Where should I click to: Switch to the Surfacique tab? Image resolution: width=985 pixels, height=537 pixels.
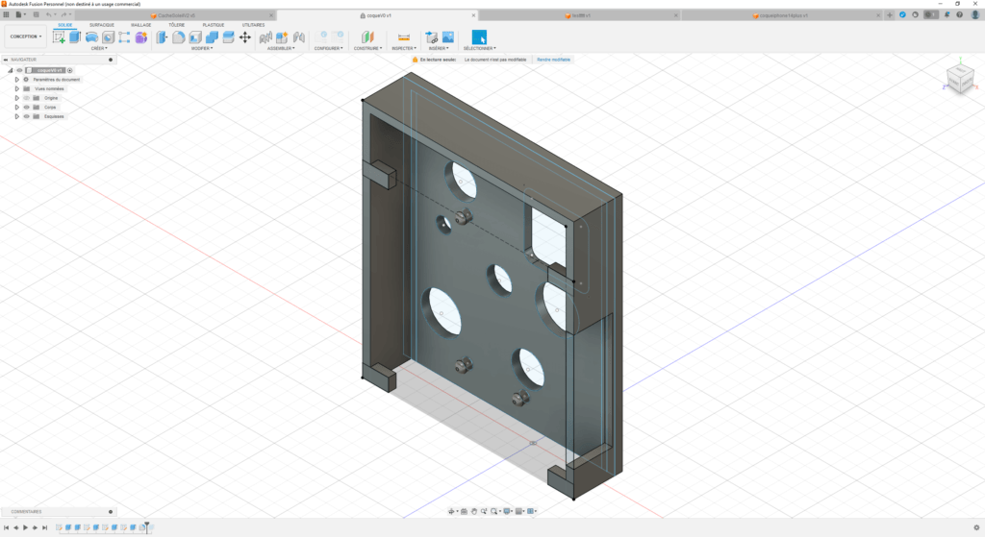[x=101, y=25]
